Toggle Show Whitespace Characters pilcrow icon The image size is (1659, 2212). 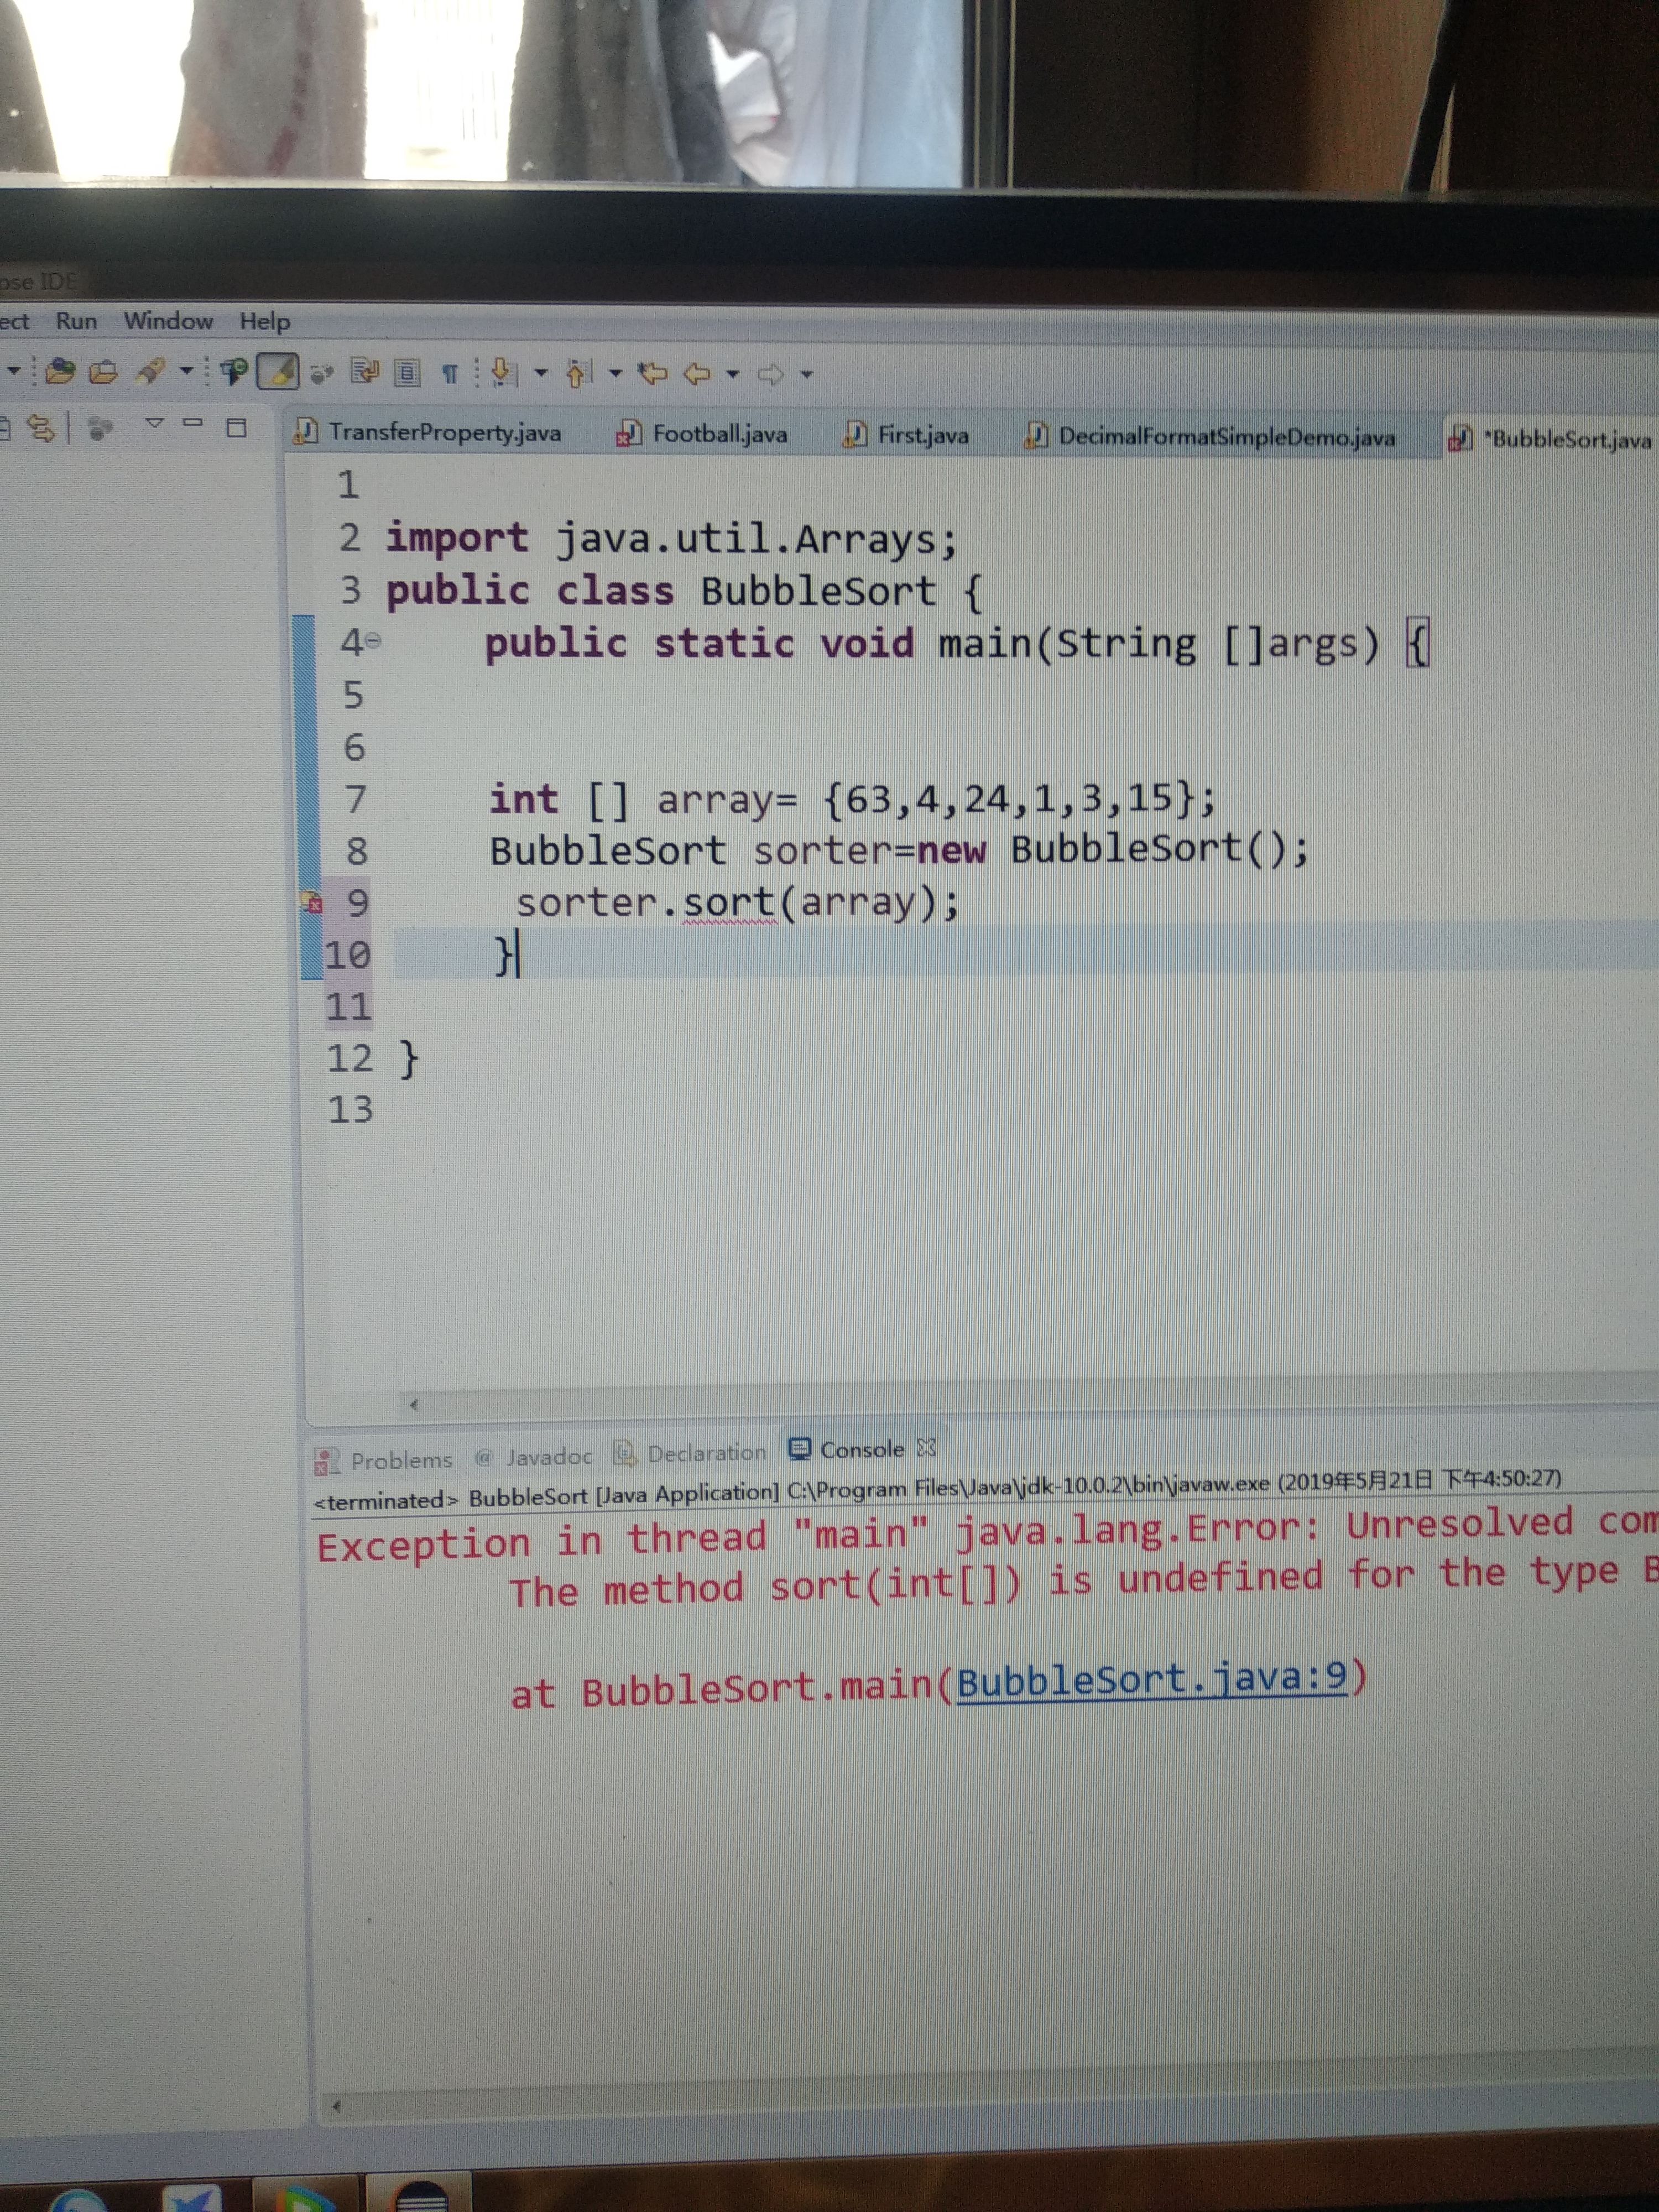[450, 375]
